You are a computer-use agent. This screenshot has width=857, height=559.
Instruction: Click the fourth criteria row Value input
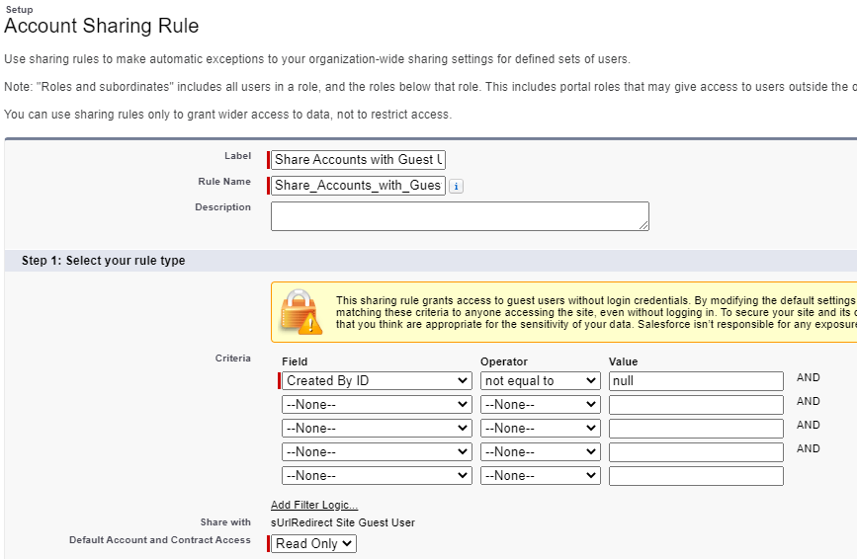coord(696,451)
